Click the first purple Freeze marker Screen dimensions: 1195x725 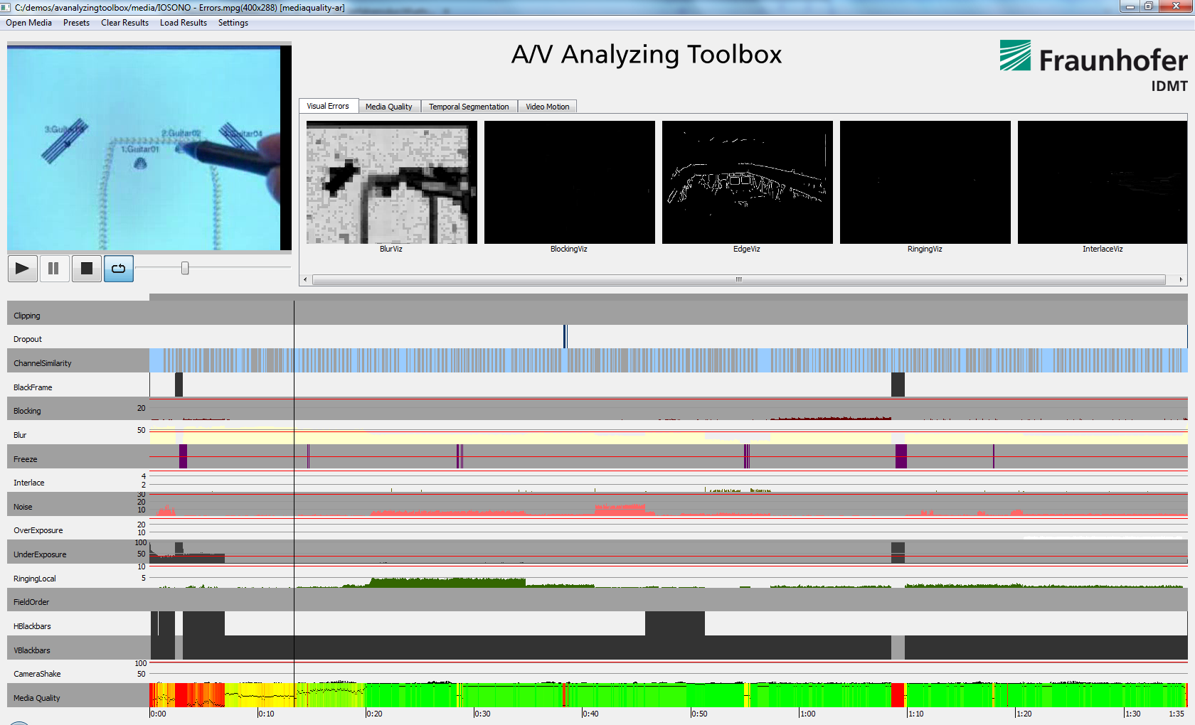pos(183,456)
